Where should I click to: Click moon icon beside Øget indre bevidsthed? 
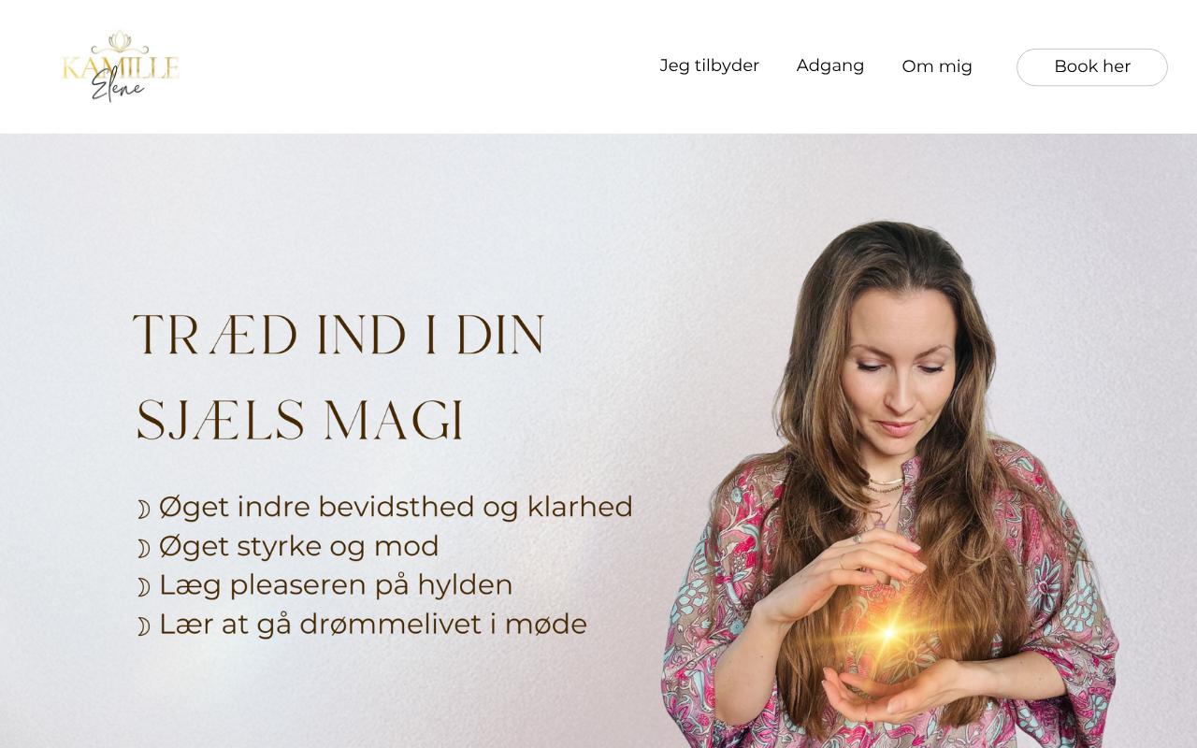pyautogui.click(x=143, y=510)
